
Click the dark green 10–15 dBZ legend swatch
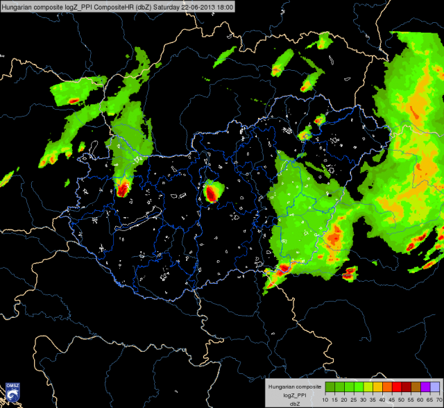pos(330,386)
